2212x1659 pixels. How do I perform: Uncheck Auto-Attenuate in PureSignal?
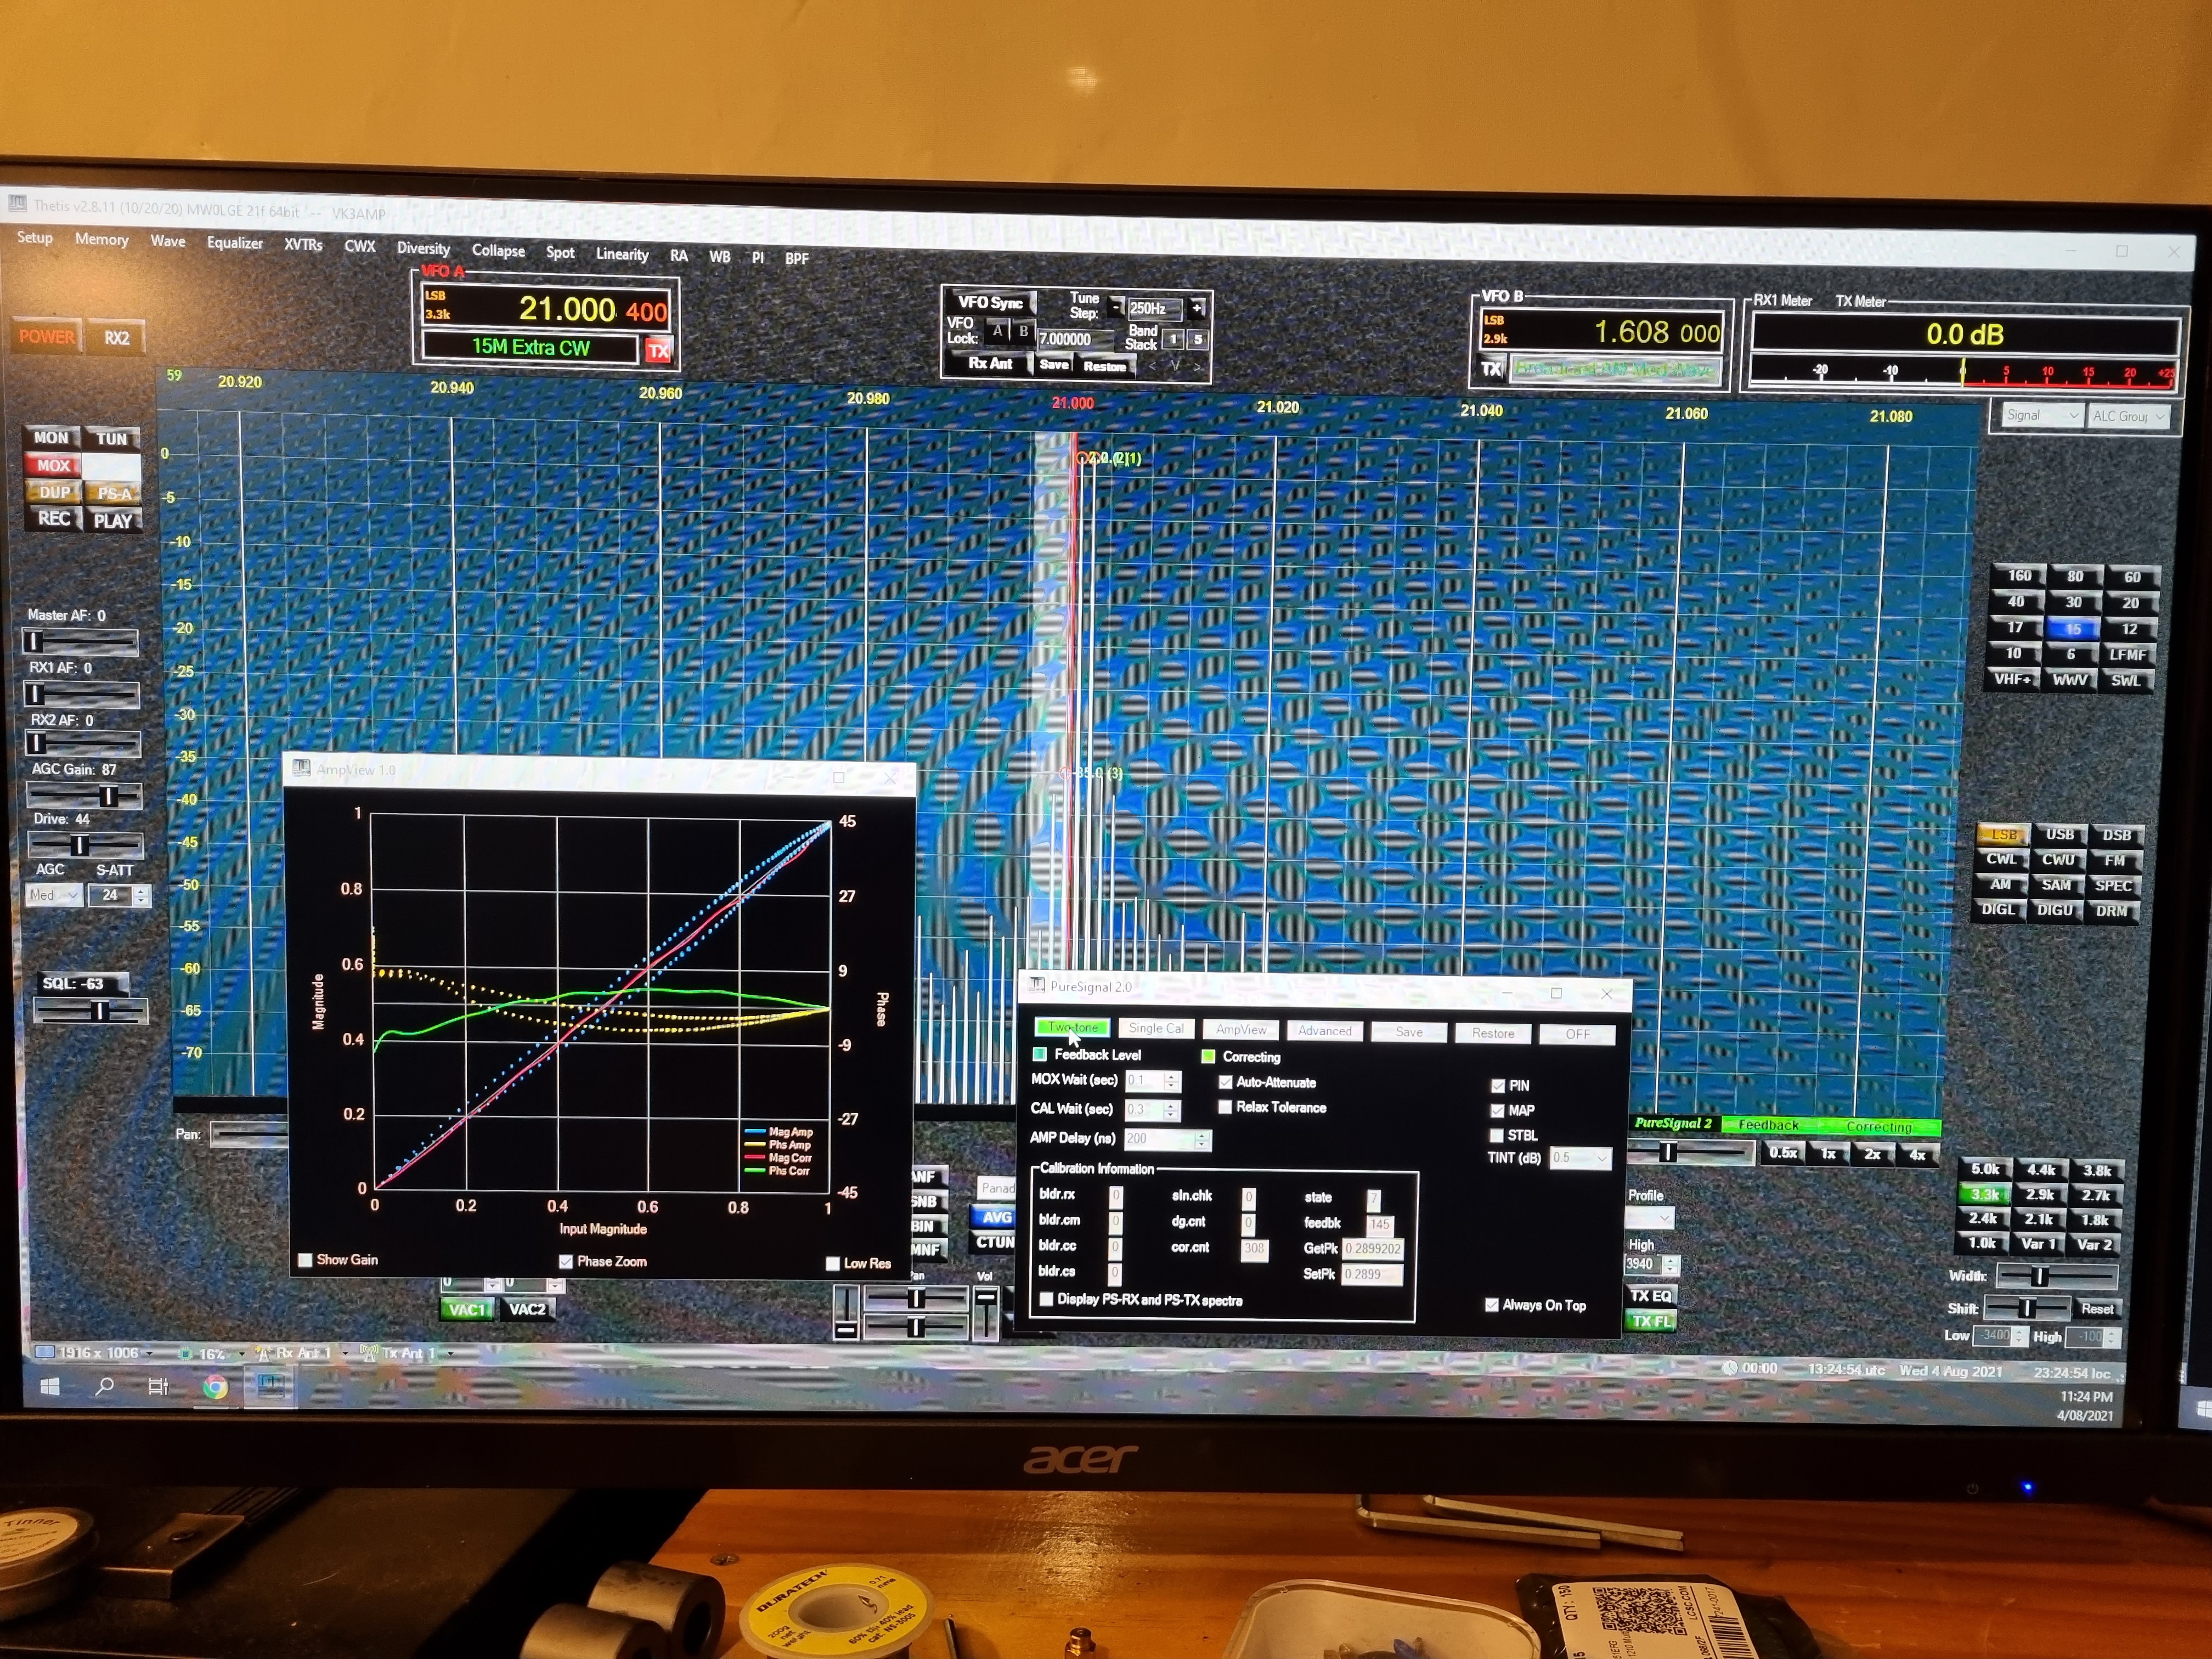click(1225, 1082)
